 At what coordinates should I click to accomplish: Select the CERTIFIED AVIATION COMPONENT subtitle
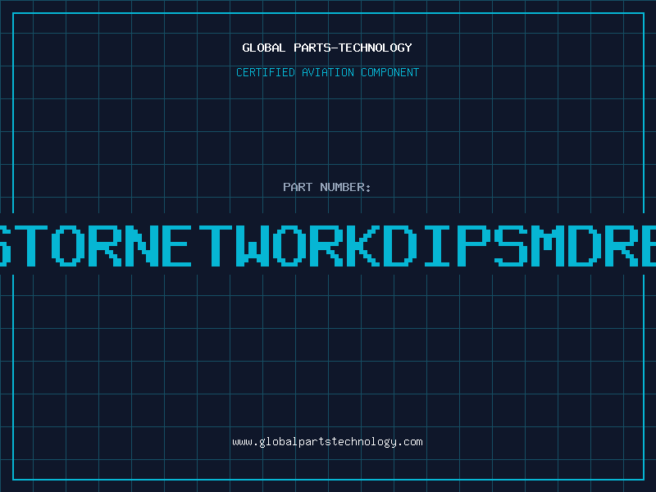point(327,72)
